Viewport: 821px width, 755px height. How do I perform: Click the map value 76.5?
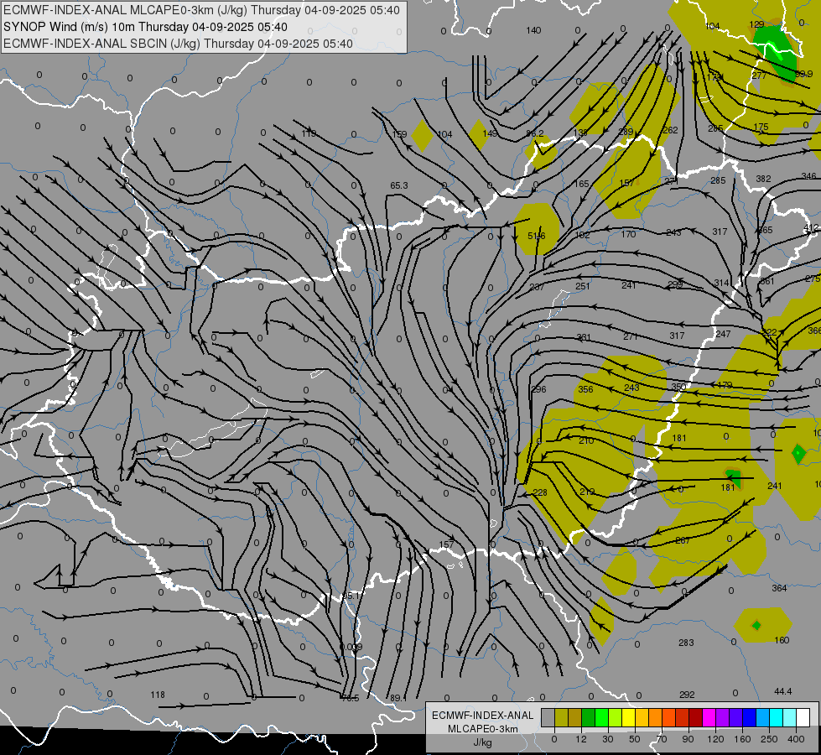(350, 698)
